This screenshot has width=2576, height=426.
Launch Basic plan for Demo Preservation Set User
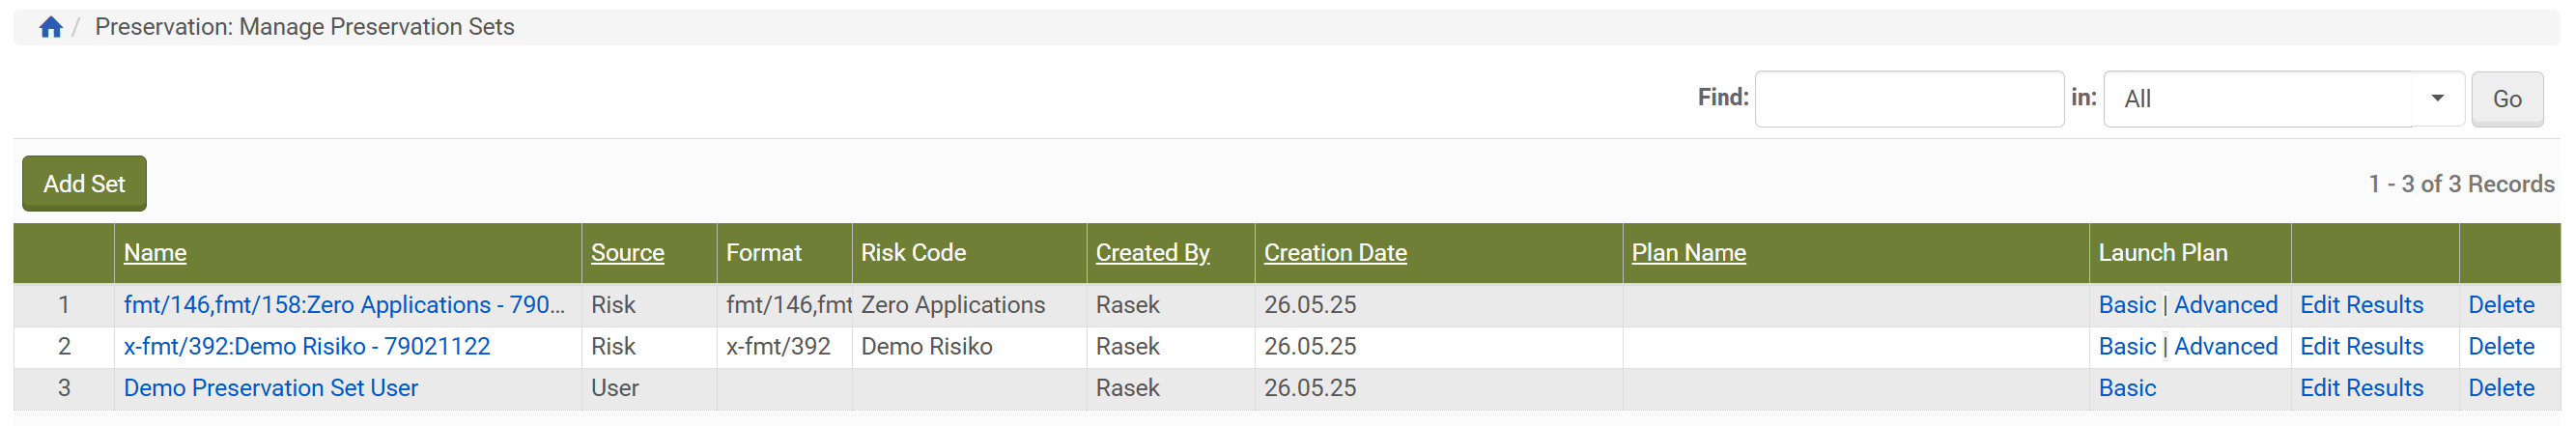click(2126, 388)
